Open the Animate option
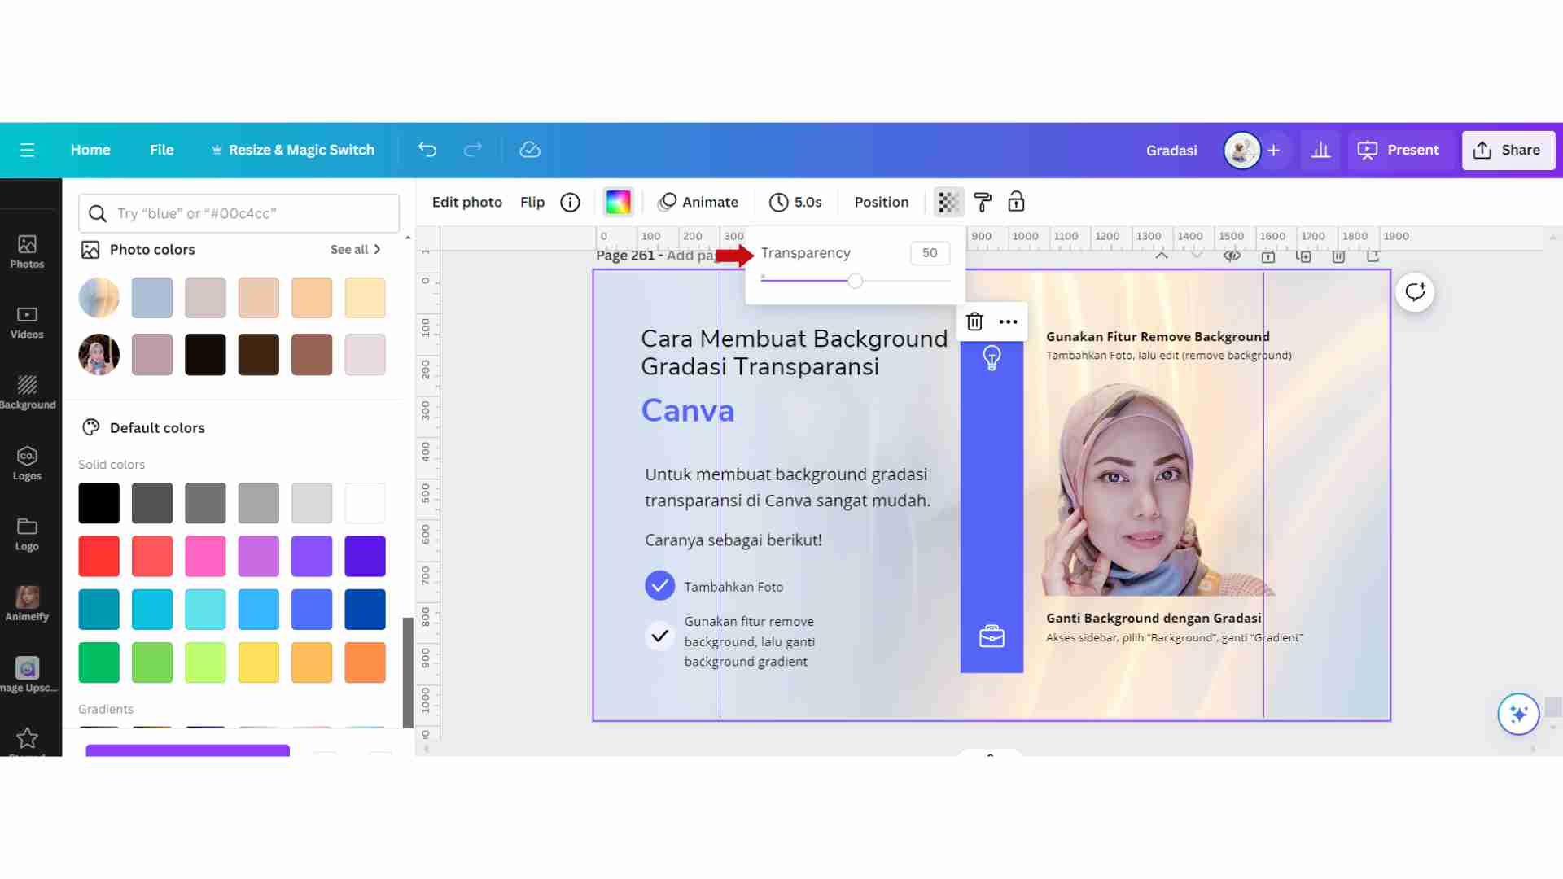The image size is (1563, 879). tap(698, 202)
